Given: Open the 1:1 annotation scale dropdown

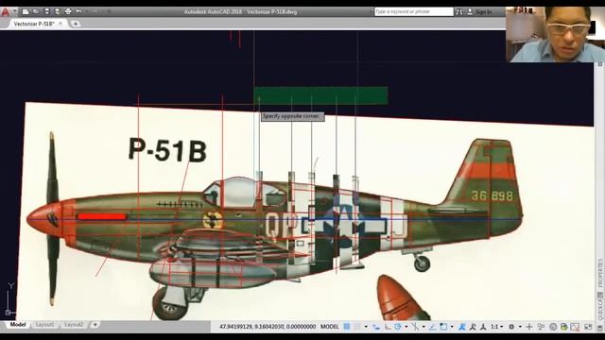Looking at the screenshot, I should click(x=496, y=327).
